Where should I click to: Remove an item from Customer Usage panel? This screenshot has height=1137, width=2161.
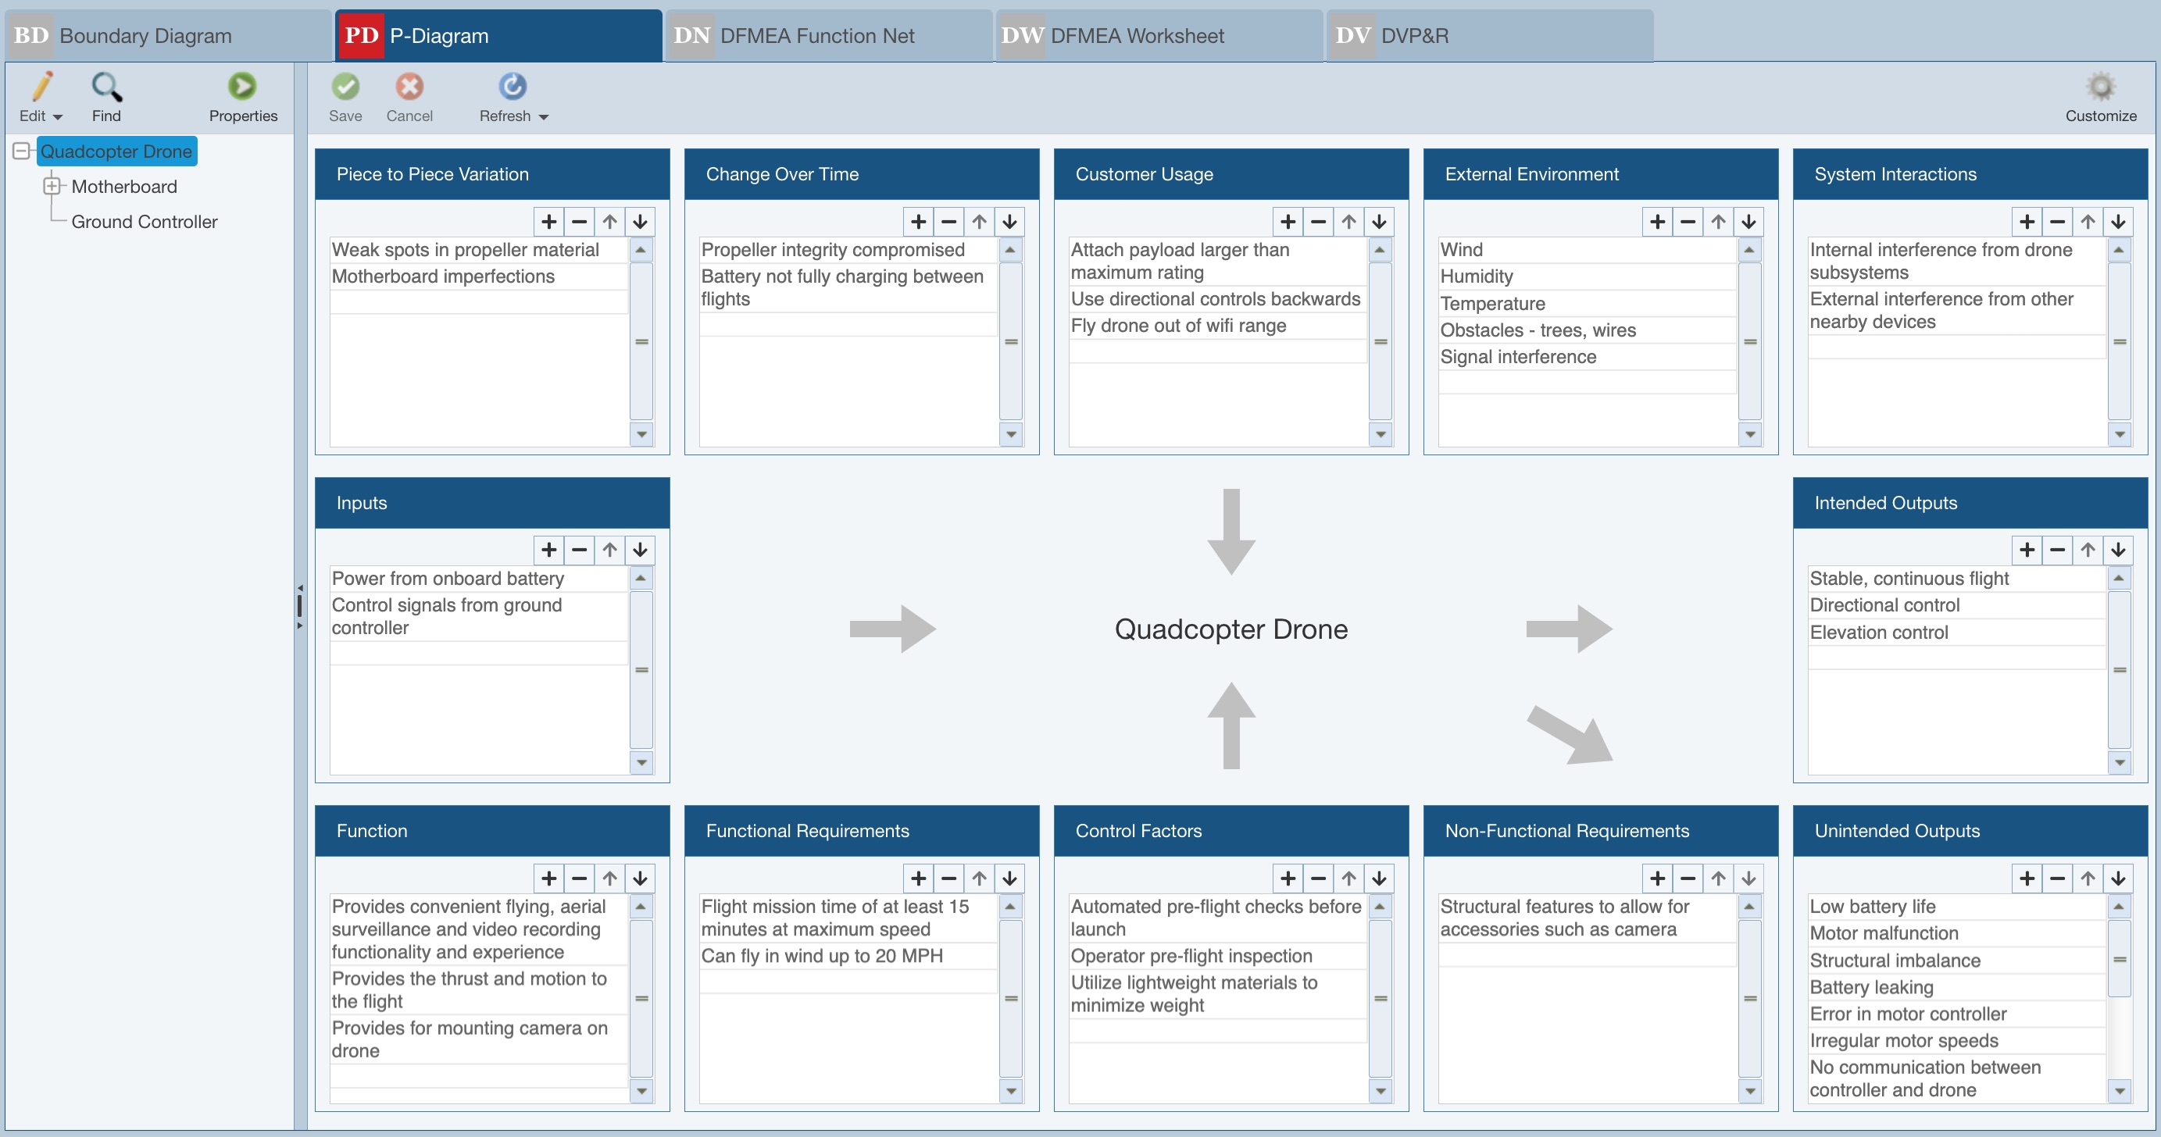(x=1317, y=221)
